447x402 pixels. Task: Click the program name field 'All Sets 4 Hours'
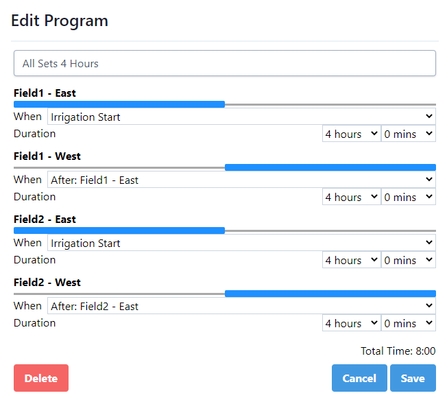point(224,63)
